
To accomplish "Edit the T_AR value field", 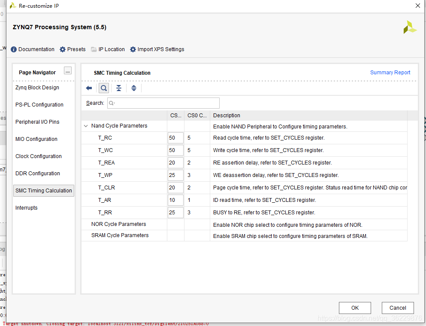I will click(x=175, y=200).
